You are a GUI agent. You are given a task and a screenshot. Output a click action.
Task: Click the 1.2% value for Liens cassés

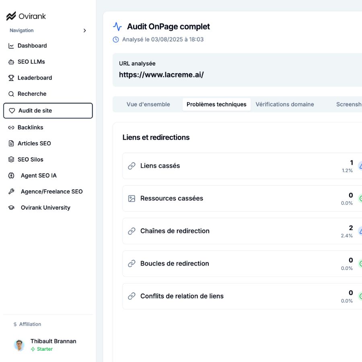[x=347, y=171]
